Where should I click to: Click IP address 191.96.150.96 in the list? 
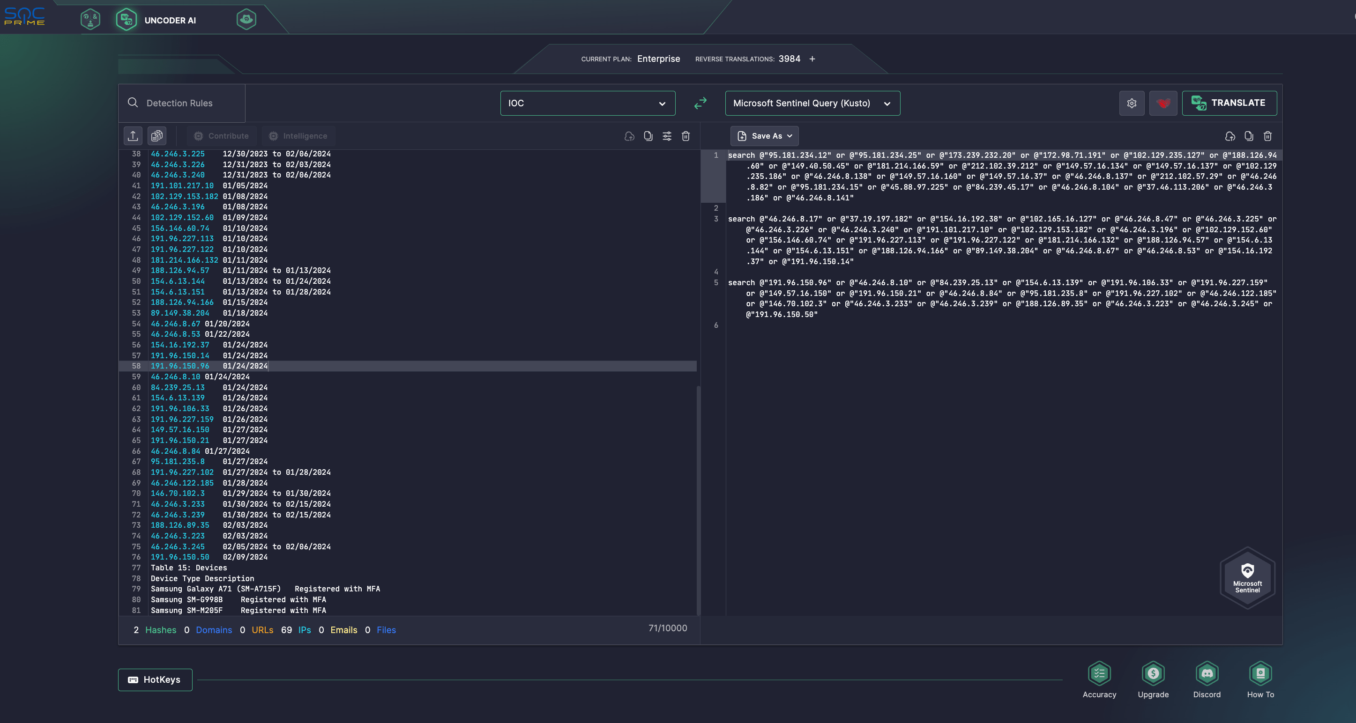click(x=179, y=367)
